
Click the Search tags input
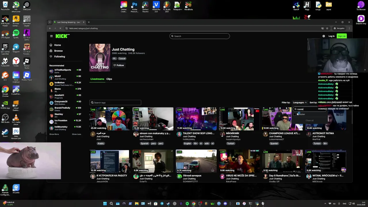tap(115, 103)
